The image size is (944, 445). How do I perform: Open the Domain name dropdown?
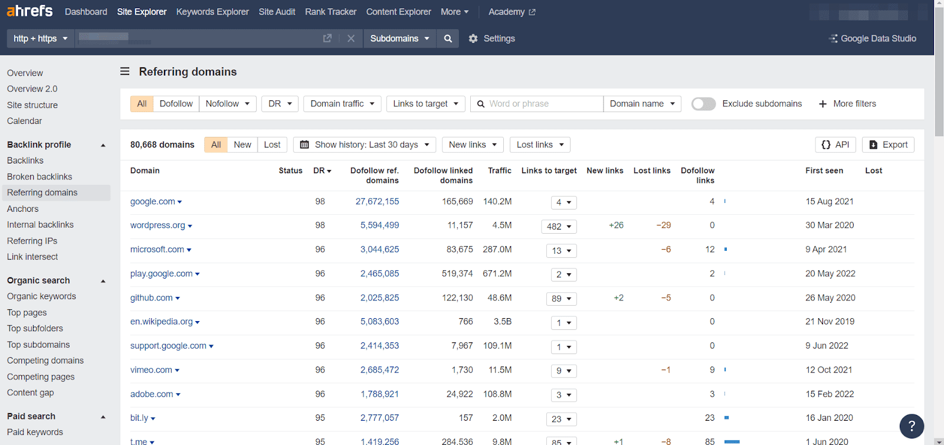642,104
